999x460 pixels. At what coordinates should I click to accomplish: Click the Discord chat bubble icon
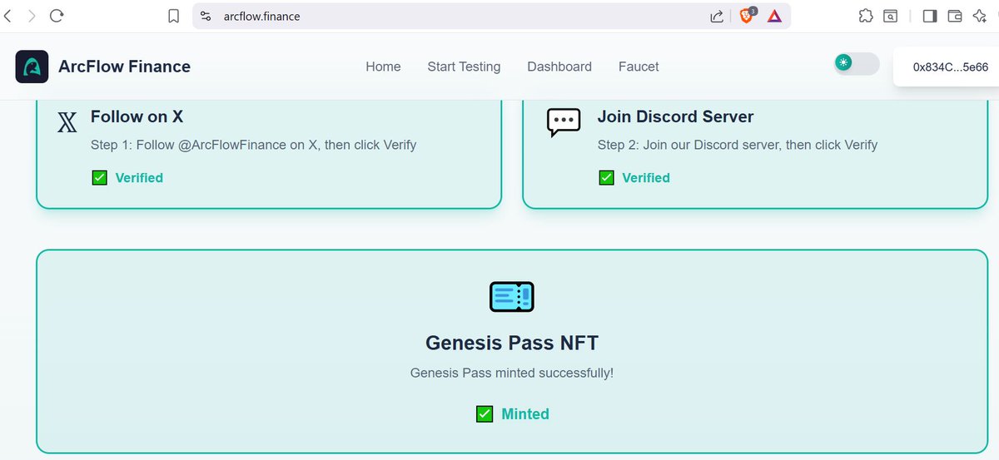[564, 122]
